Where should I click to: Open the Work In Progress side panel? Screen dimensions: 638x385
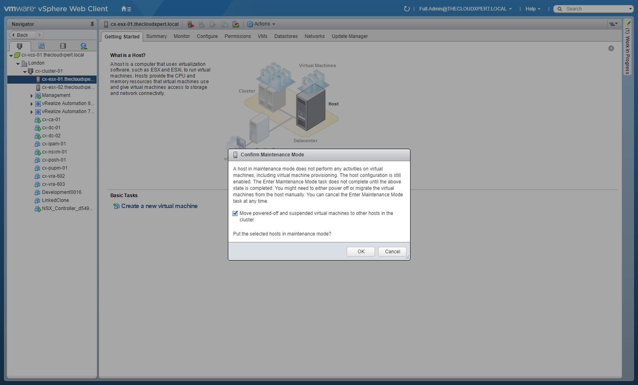click(x=627, y=48)
